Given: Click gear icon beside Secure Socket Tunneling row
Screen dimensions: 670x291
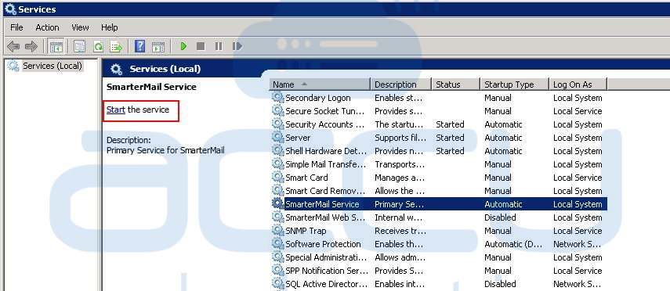Looking at the screenshot, I should pos(277,110).
